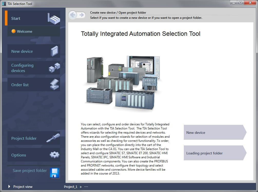Go to Configuring devices label
This screenshot has height=192, width=258.
coord(22,68)
